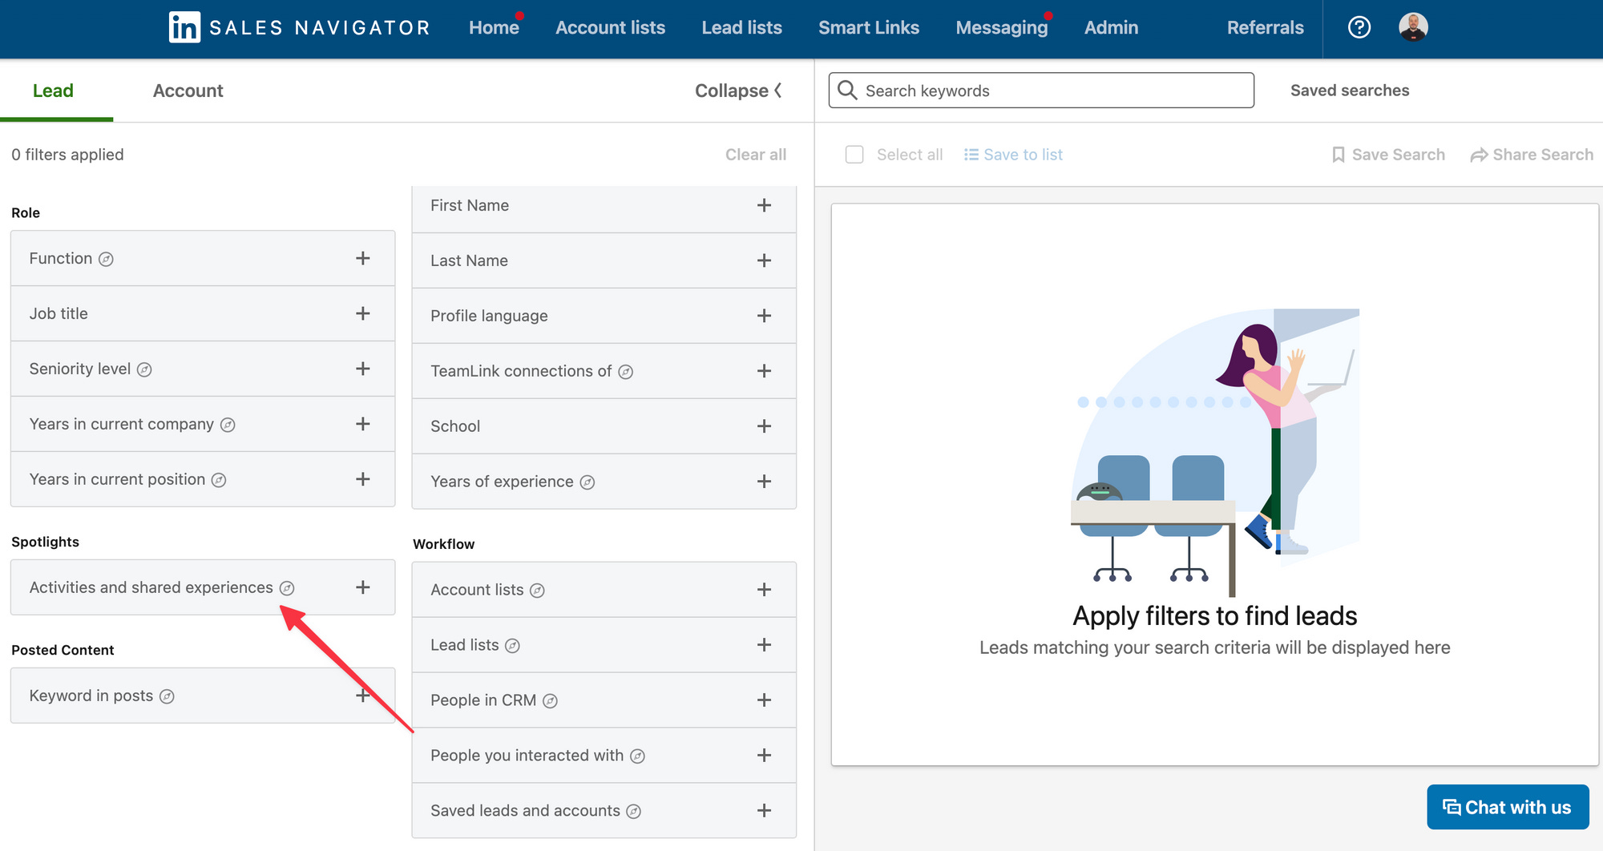Click compass icon beside People you interacted with
This screenshot has height=851, width=1603.
coord(637,756)
